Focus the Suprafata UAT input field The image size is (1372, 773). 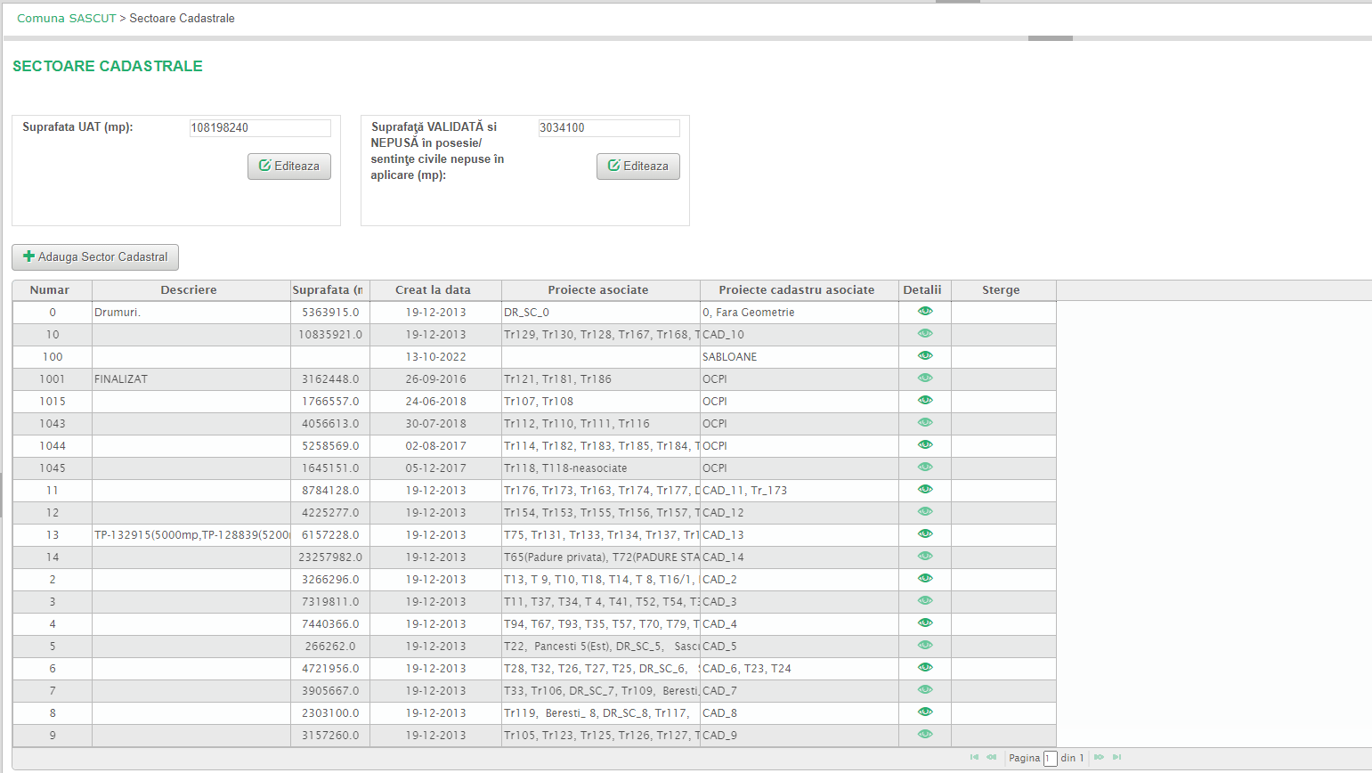click(260, 128)
